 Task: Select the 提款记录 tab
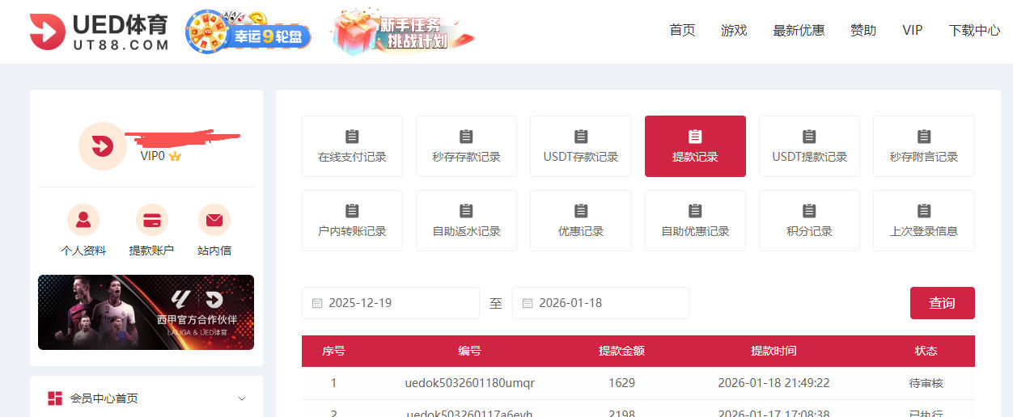[695, 146]
